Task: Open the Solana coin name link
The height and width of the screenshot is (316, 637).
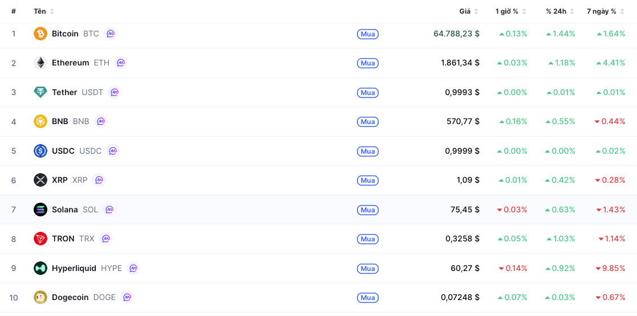Action: pyautogui.click(x=64, y=210)
